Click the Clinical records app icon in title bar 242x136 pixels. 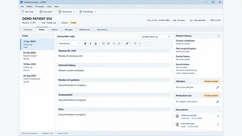pos(22,2)
